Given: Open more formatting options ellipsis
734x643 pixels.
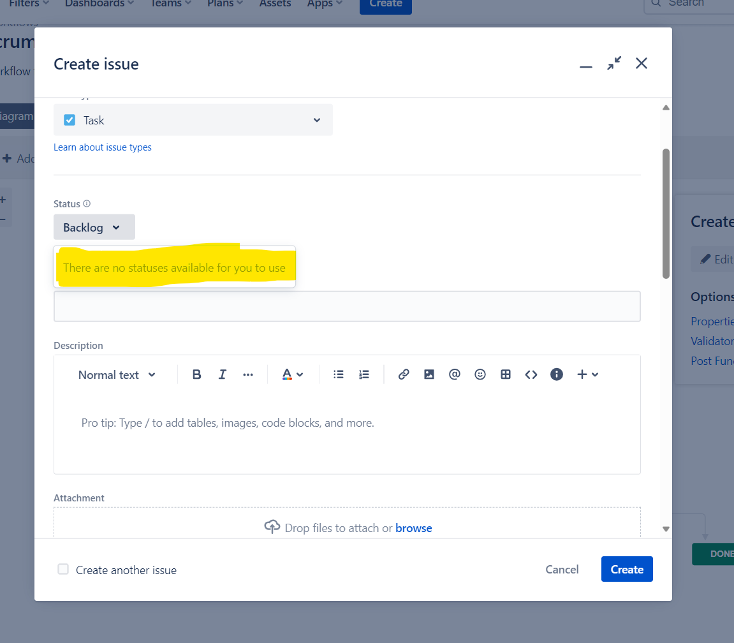Looking at the screenshot, I should [x=248, y=374].
